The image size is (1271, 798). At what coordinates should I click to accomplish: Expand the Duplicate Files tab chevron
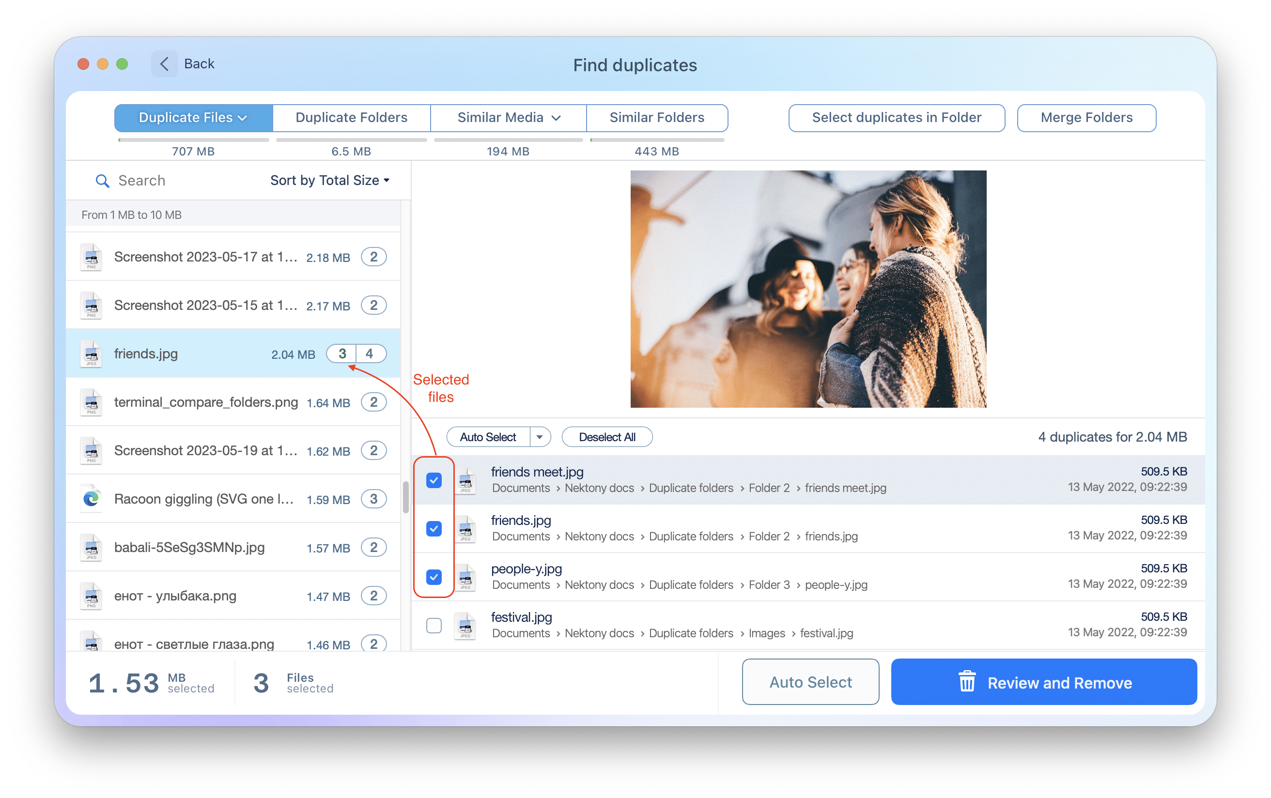coord(243,118)
